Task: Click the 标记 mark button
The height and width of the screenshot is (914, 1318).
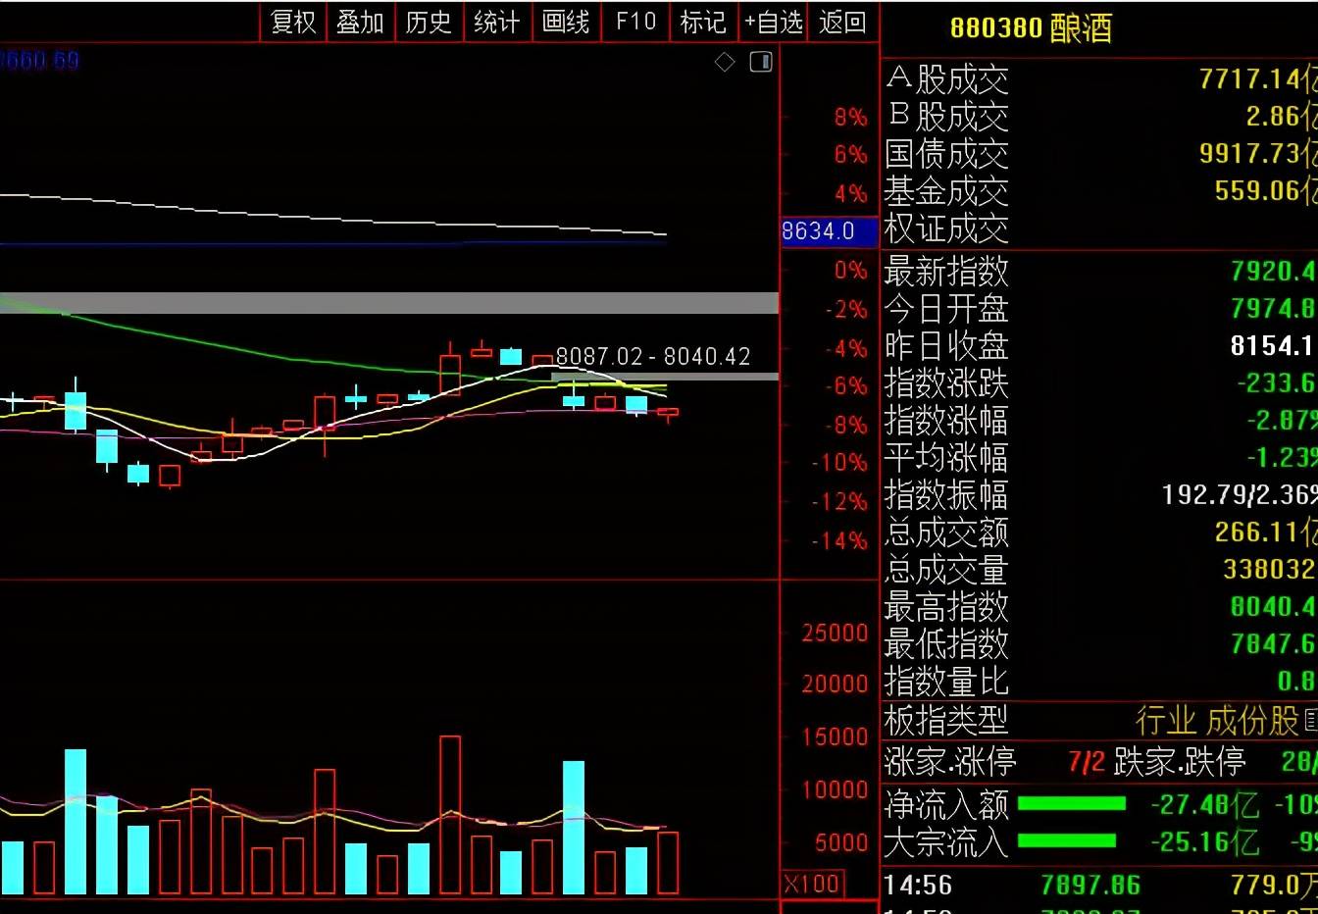Action: point(703,22)
